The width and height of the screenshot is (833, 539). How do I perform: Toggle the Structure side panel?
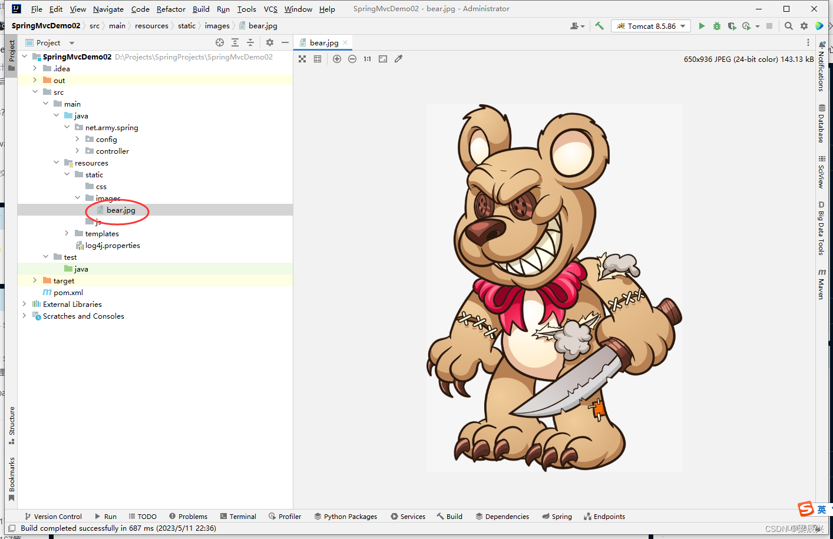[11, 425]
